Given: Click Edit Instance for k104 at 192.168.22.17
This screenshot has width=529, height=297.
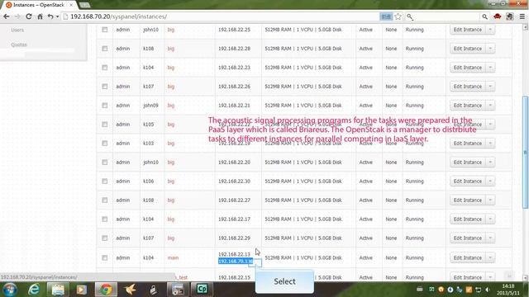Looking at the screenshot, I should (x=468, y=219).
